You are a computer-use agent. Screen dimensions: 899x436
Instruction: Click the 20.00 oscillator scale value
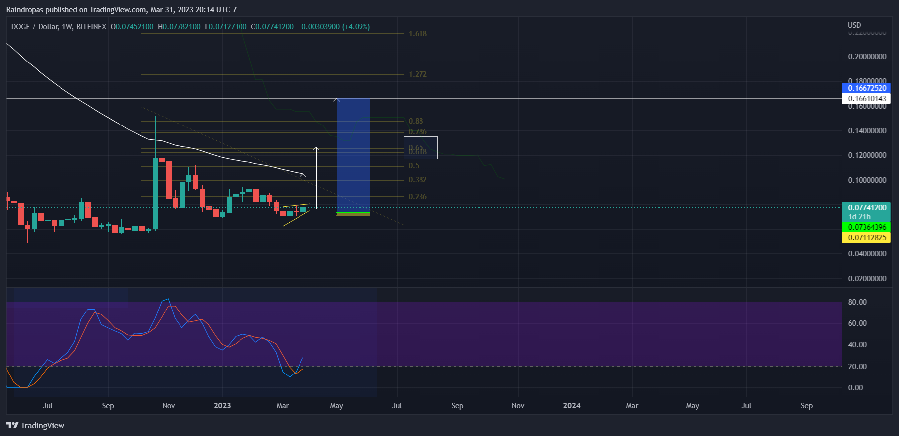(857, 367)
